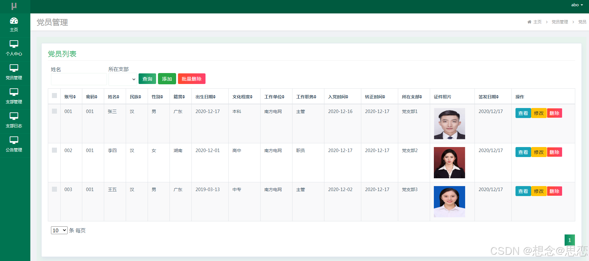
Task: Click the 湖南 hometown cell
Action: point(178,150)
